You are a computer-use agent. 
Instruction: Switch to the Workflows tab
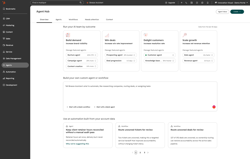(x=73, y=19)
